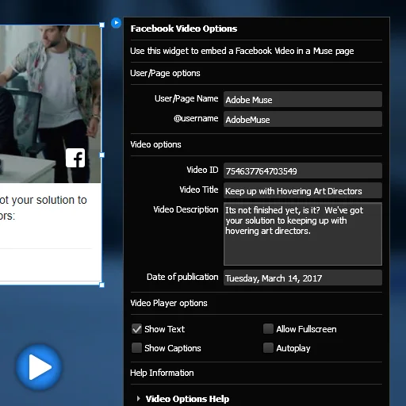The height and width of the screenshot is (406, 406).
Task: Enable the Autoplay checkbox
Action: click(268, 348)
